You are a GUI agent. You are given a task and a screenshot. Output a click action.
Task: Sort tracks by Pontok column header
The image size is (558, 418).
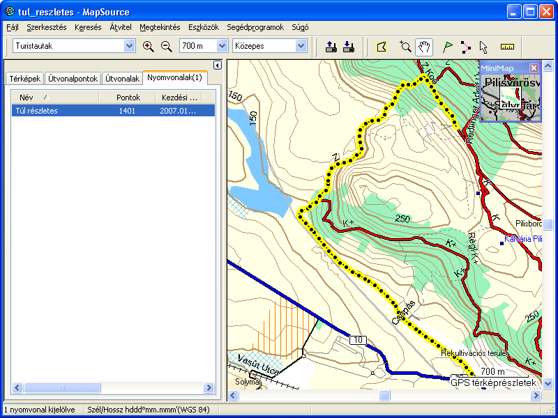pos(129,98)
